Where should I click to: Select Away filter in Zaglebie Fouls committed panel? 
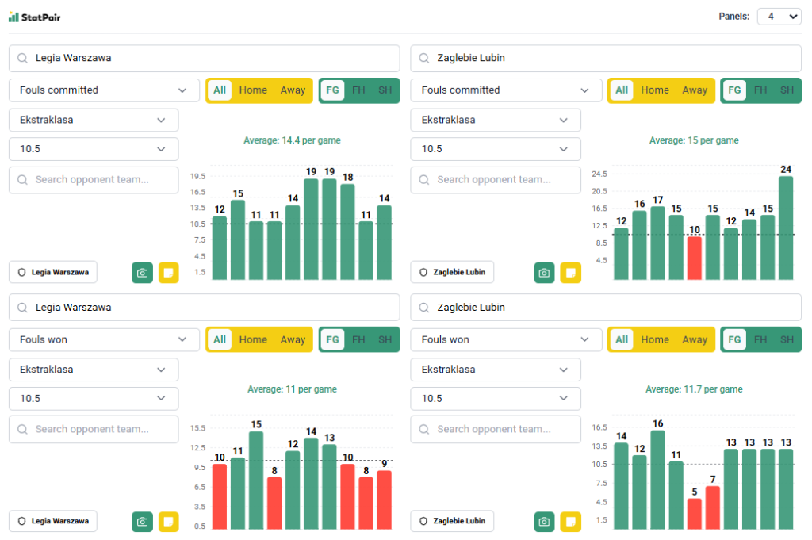(x=695, y=90)
